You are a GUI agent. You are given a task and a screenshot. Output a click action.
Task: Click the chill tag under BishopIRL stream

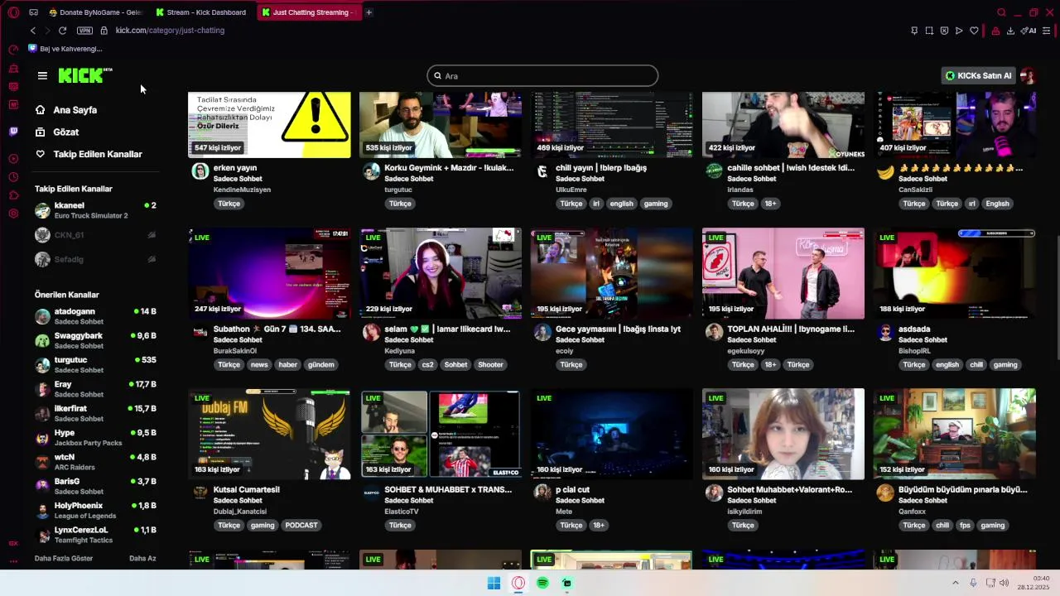pos(976,365)
